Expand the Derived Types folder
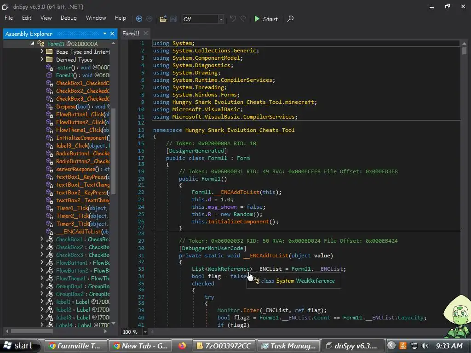 42,59
